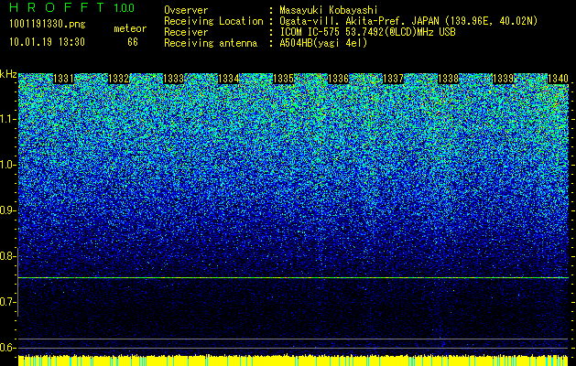Click antenna value A504HB(yagi 4el)
576x366 pixels.
pos(323,43)
